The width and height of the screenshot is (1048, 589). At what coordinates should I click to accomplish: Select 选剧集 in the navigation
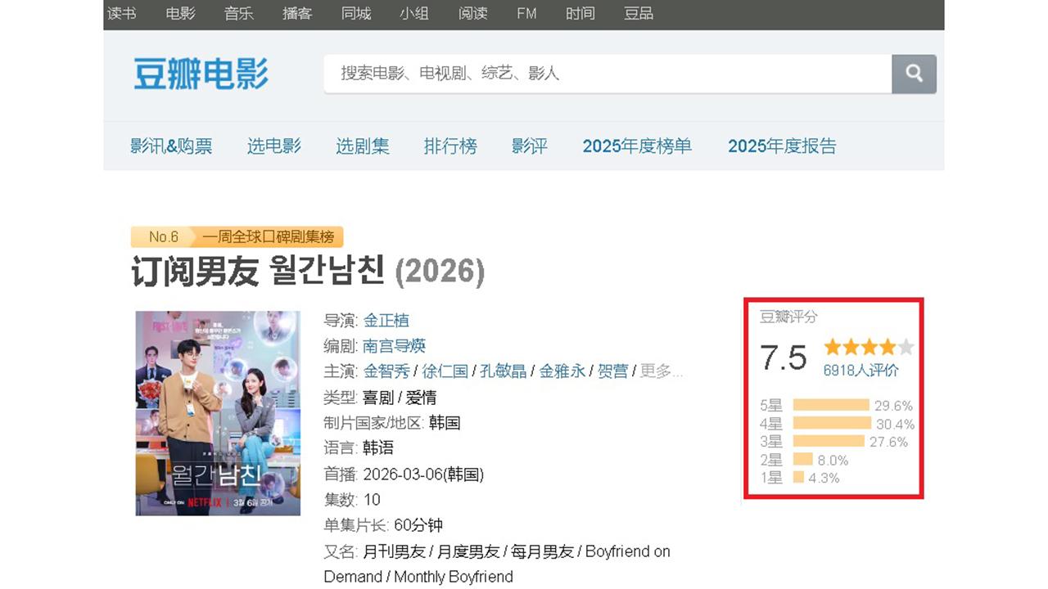pyautogui.click(x=362, y=146)
